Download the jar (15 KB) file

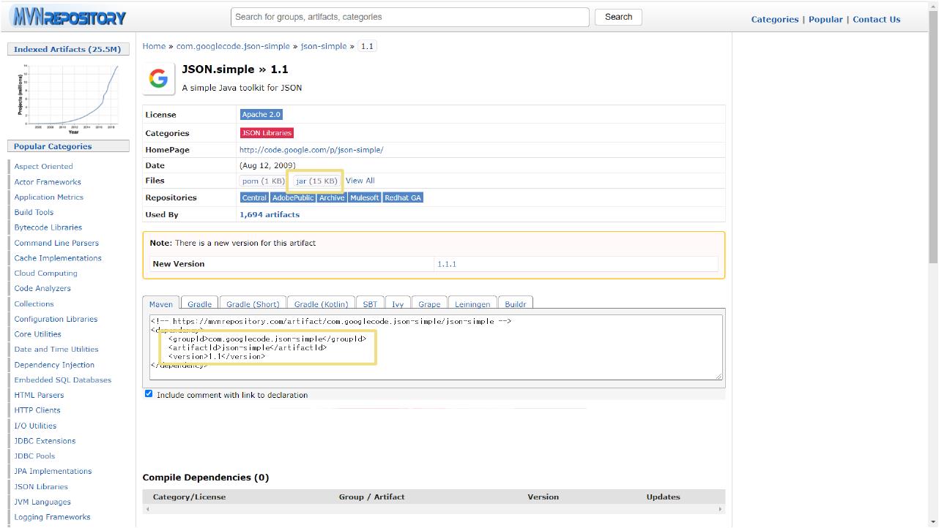click(316, 181)
